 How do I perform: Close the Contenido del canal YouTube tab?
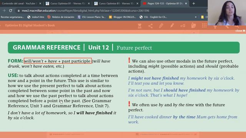coord(40,3)
